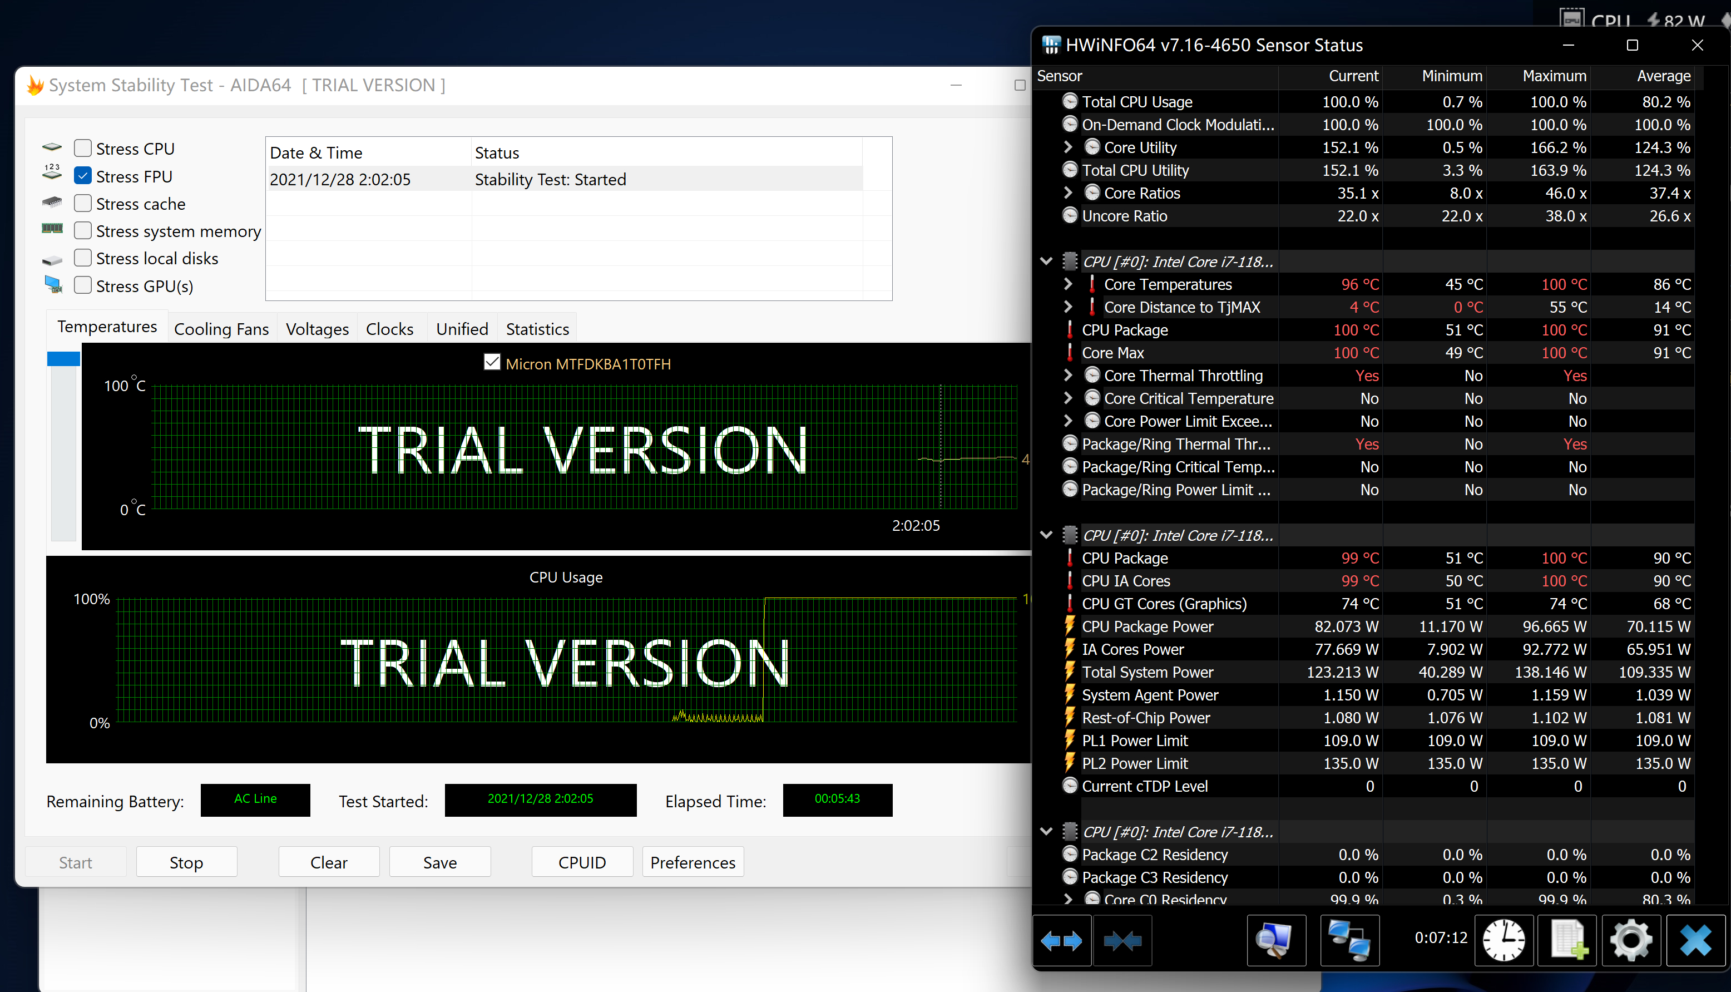Click Stress local disks drive icon
Viewport: 1731px width, 992px height.
coord(52,260)
